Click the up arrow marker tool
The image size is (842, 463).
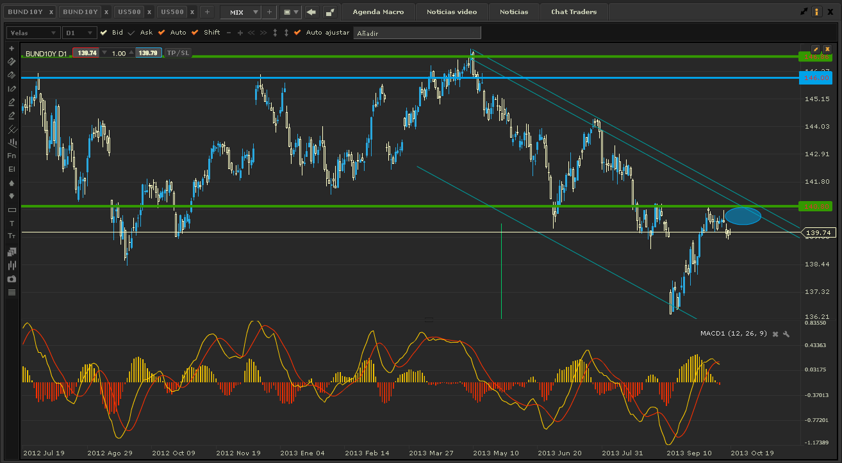click(12, 183)
